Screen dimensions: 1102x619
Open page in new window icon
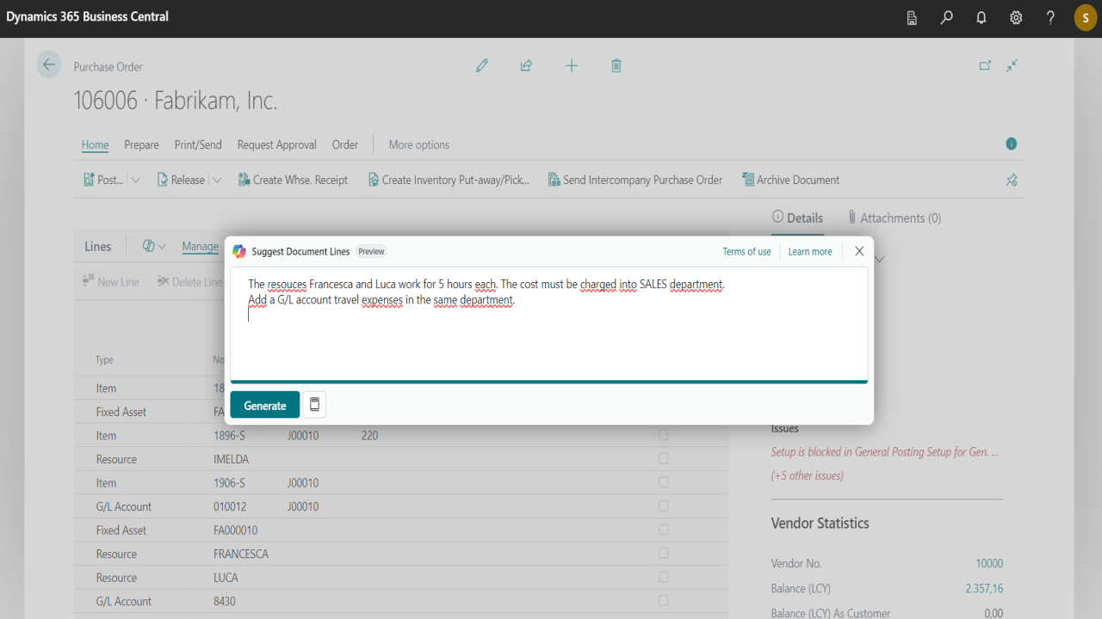pos(985,65)
